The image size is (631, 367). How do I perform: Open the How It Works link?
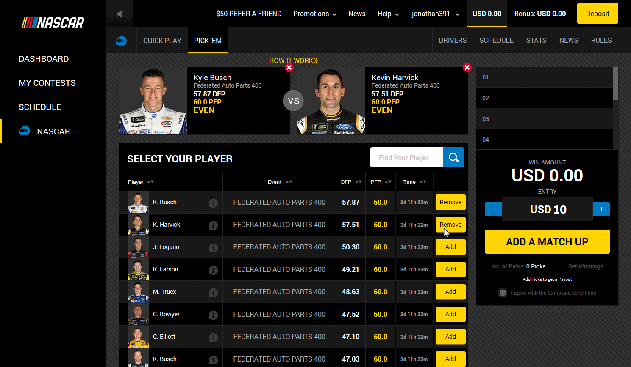[x=293, y=60]
